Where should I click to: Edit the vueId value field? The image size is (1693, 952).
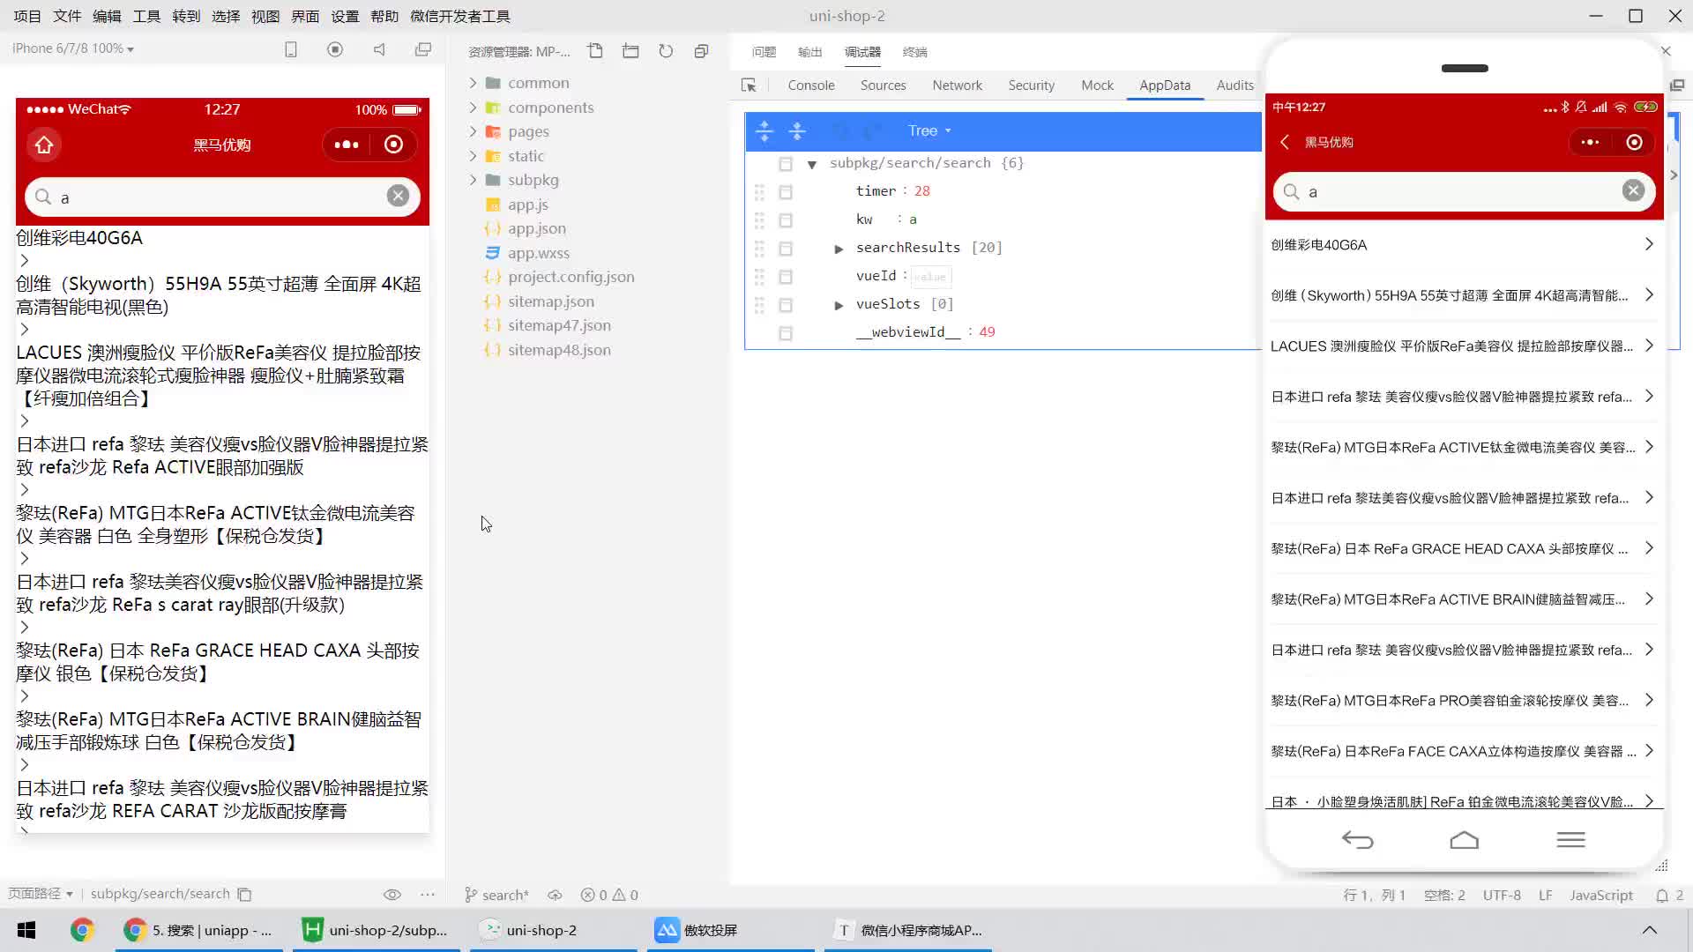930,277
